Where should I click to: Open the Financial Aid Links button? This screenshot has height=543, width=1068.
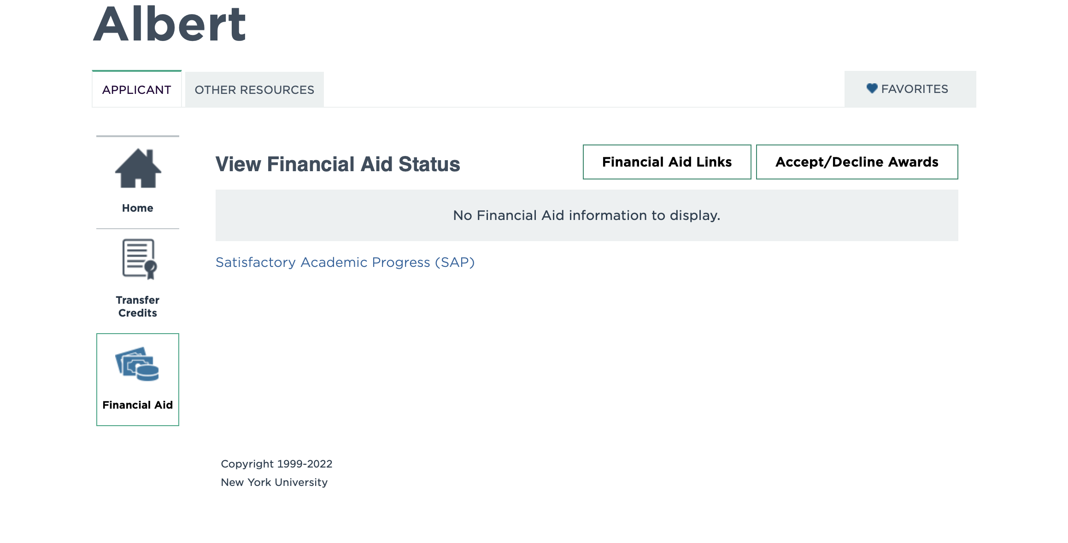click(x=667, y=162)
